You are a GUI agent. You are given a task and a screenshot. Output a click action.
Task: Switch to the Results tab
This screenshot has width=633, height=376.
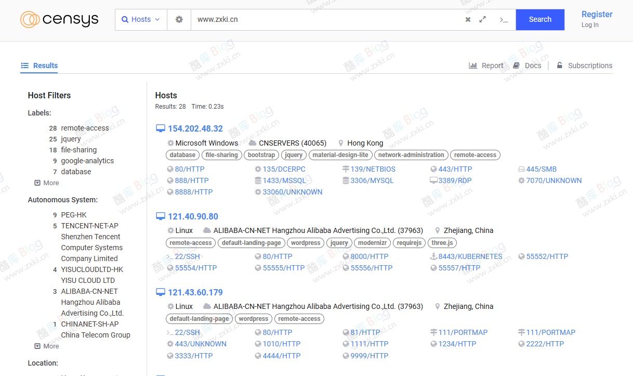pos(39,66)
